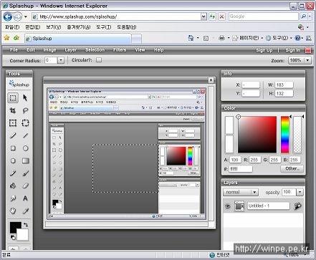Select the Eyedropper tool
Viewport: 316px width, 260px height.
pyautogui.click(x=25, y=211)
